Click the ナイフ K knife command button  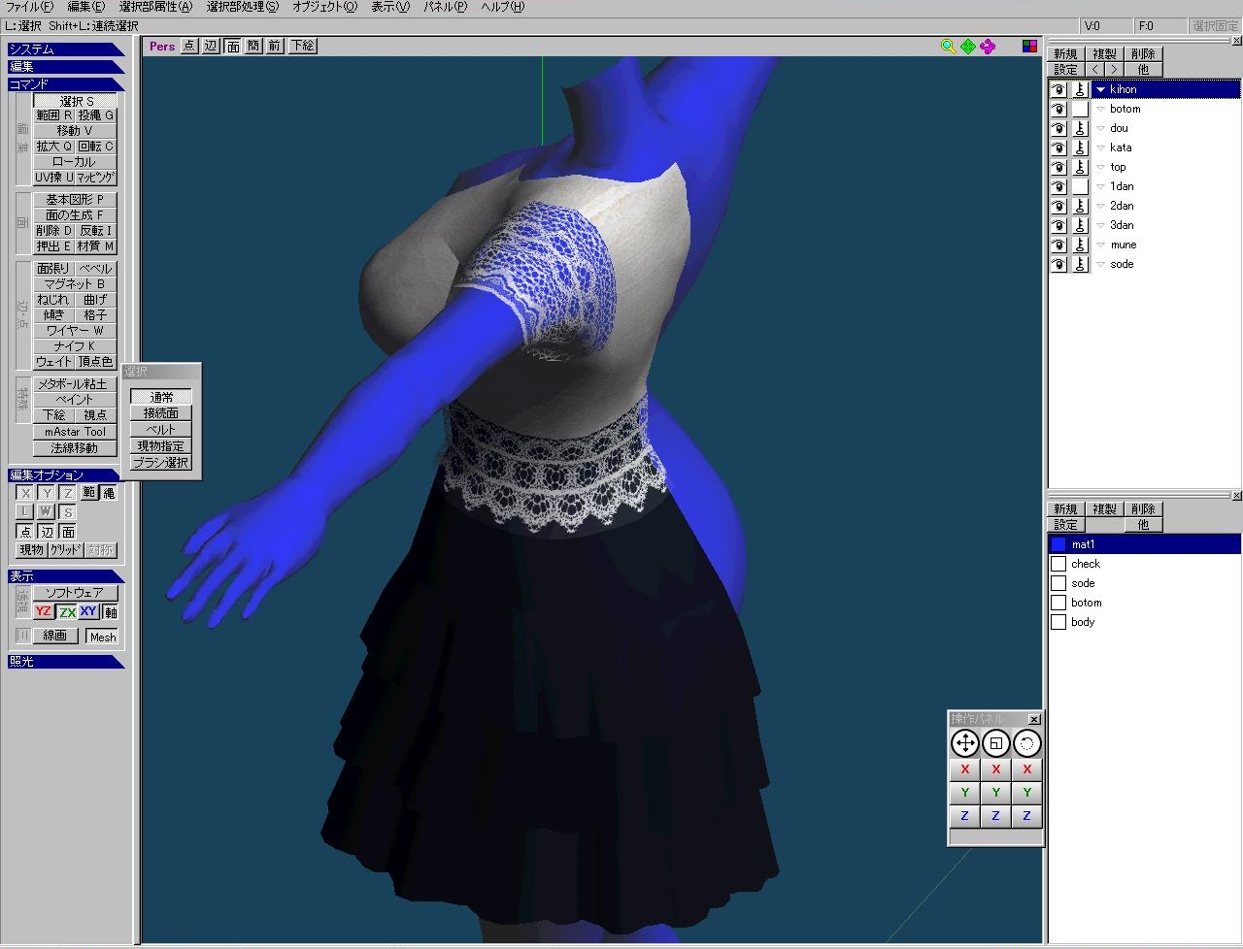click(x=75, y=346)
